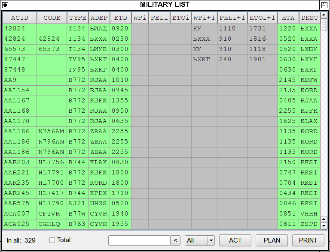The image size is (330, 252).
Task: Click TYPE cell A321
Action: (78, 204)
